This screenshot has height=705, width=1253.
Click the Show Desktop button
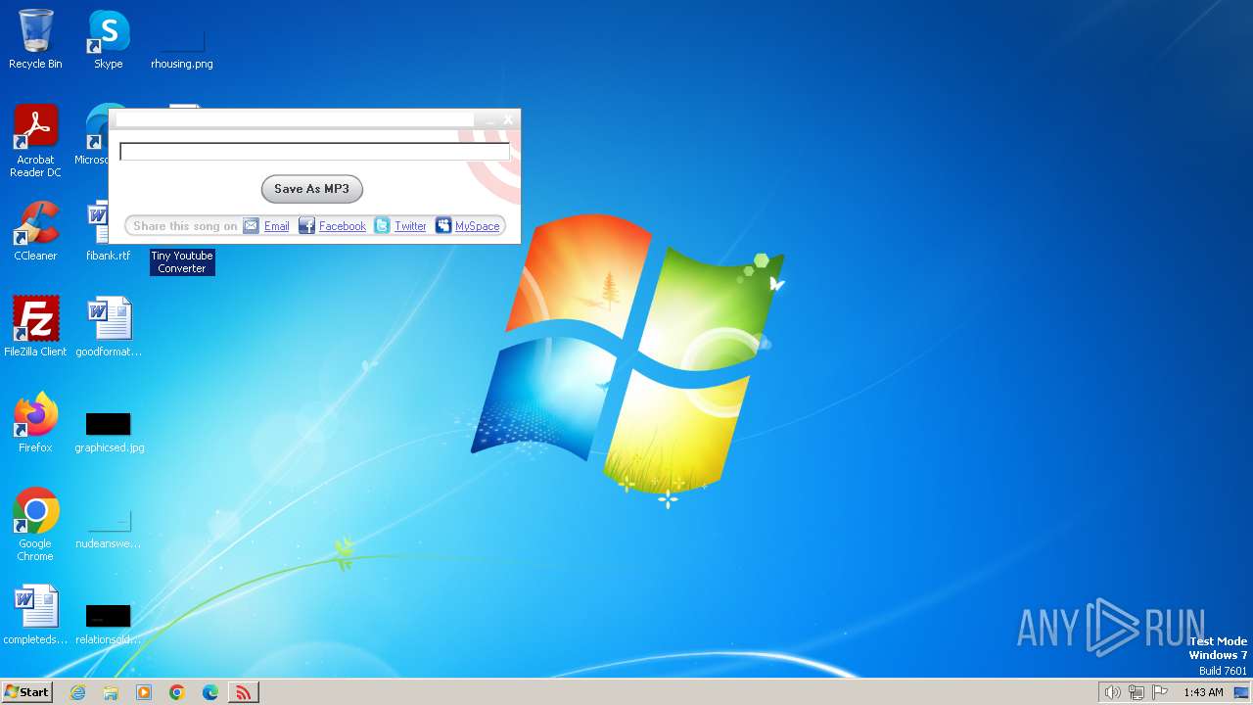pos(1242,692)
